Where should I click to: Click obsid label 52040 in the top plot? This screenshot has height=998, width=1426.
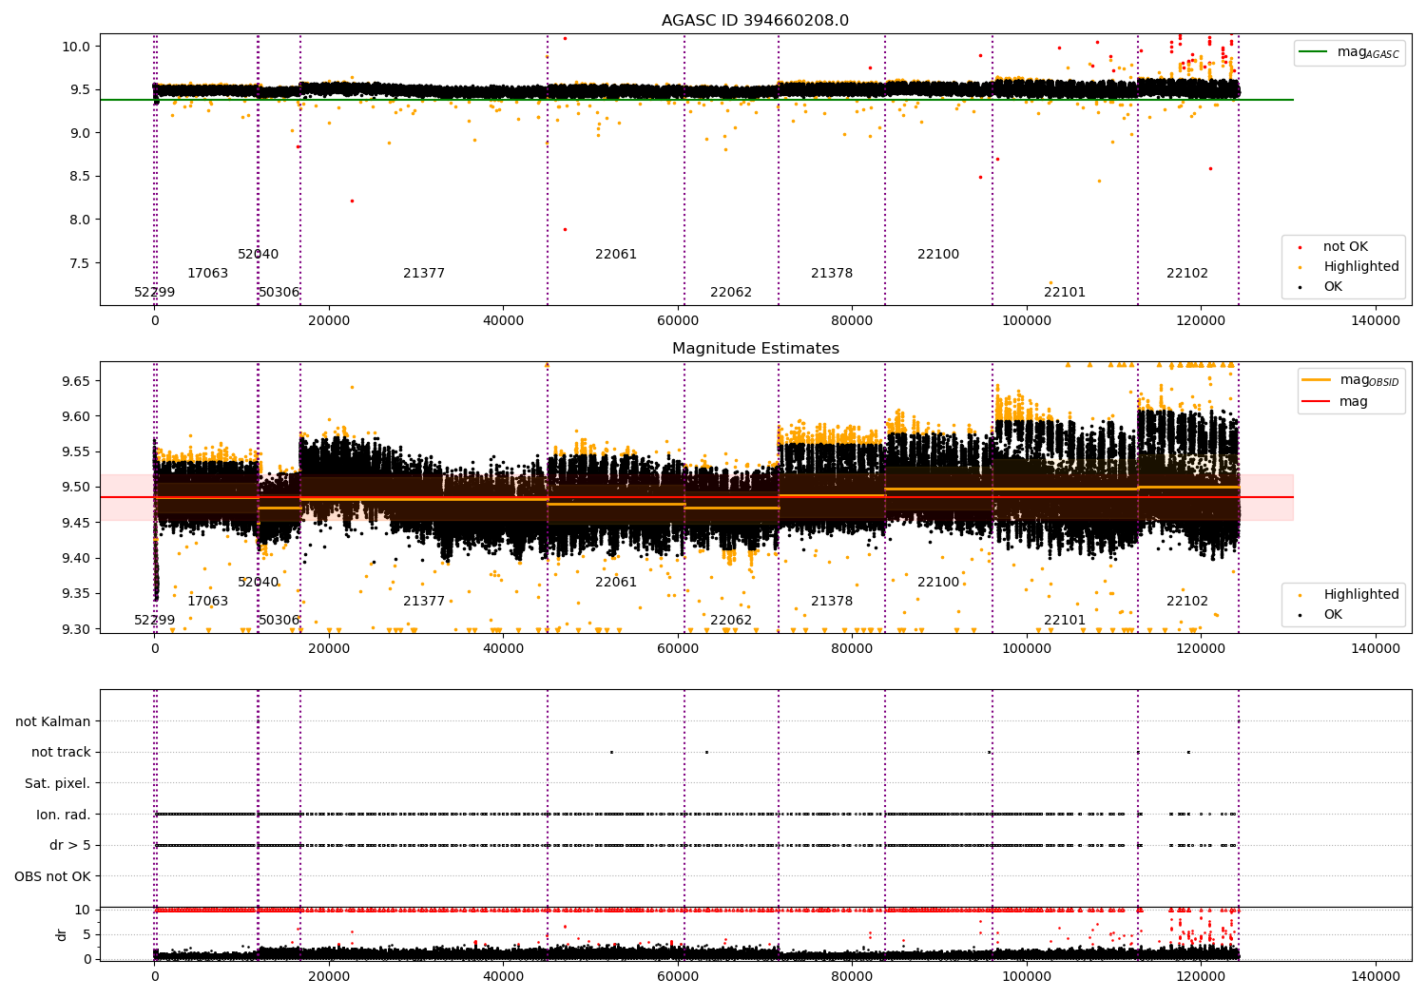(x=259, y=254)
